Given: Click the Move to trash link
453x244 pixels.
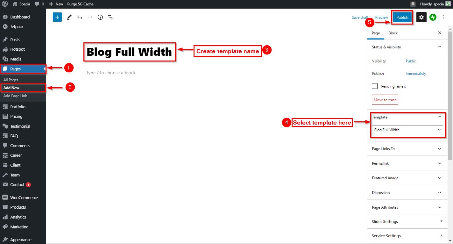Looking at the screenshot, I should click(x=385, y=100).
